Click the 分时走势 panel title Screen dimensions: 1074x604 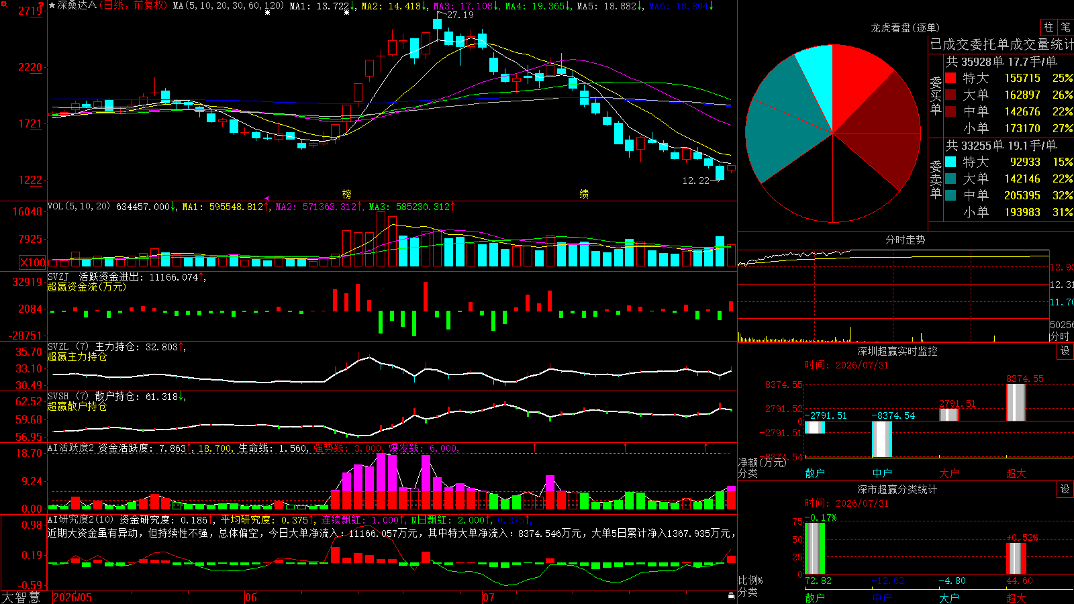pos(905,240)
